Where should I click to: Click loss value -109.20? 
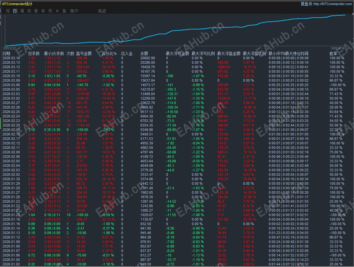82,215
